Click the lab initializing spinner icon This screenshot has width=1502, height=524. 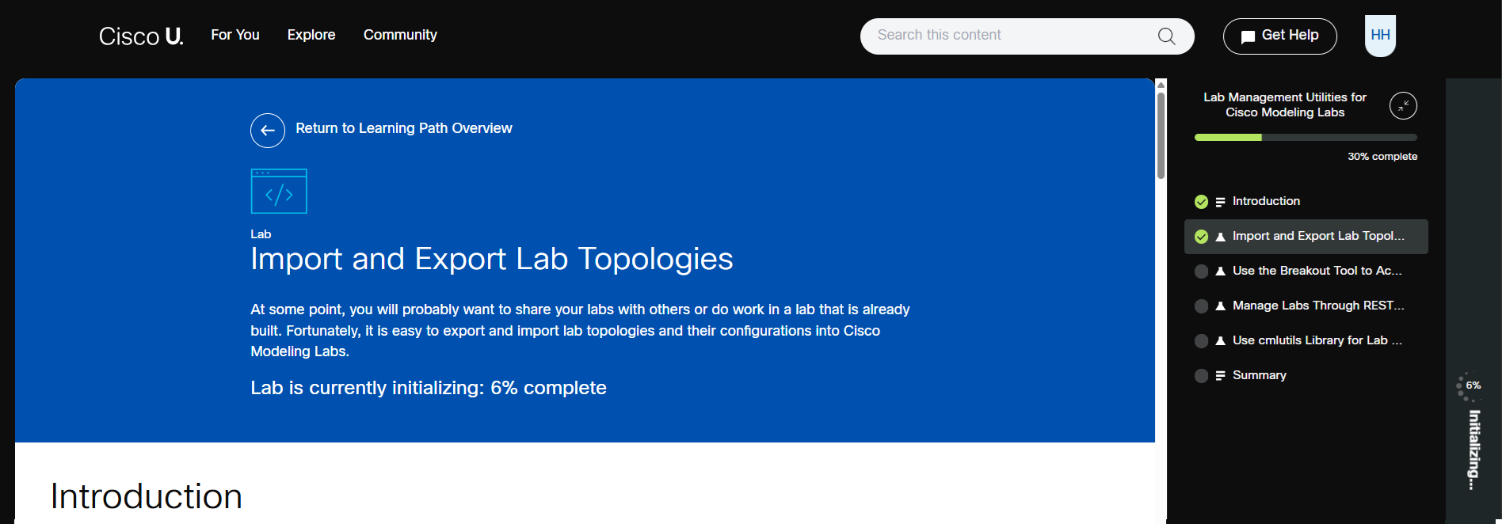pyautogui.click(x=1469, y=386)
